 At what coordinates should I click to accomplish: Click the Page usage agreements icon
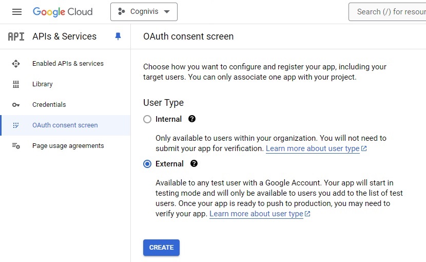(16, 146)
